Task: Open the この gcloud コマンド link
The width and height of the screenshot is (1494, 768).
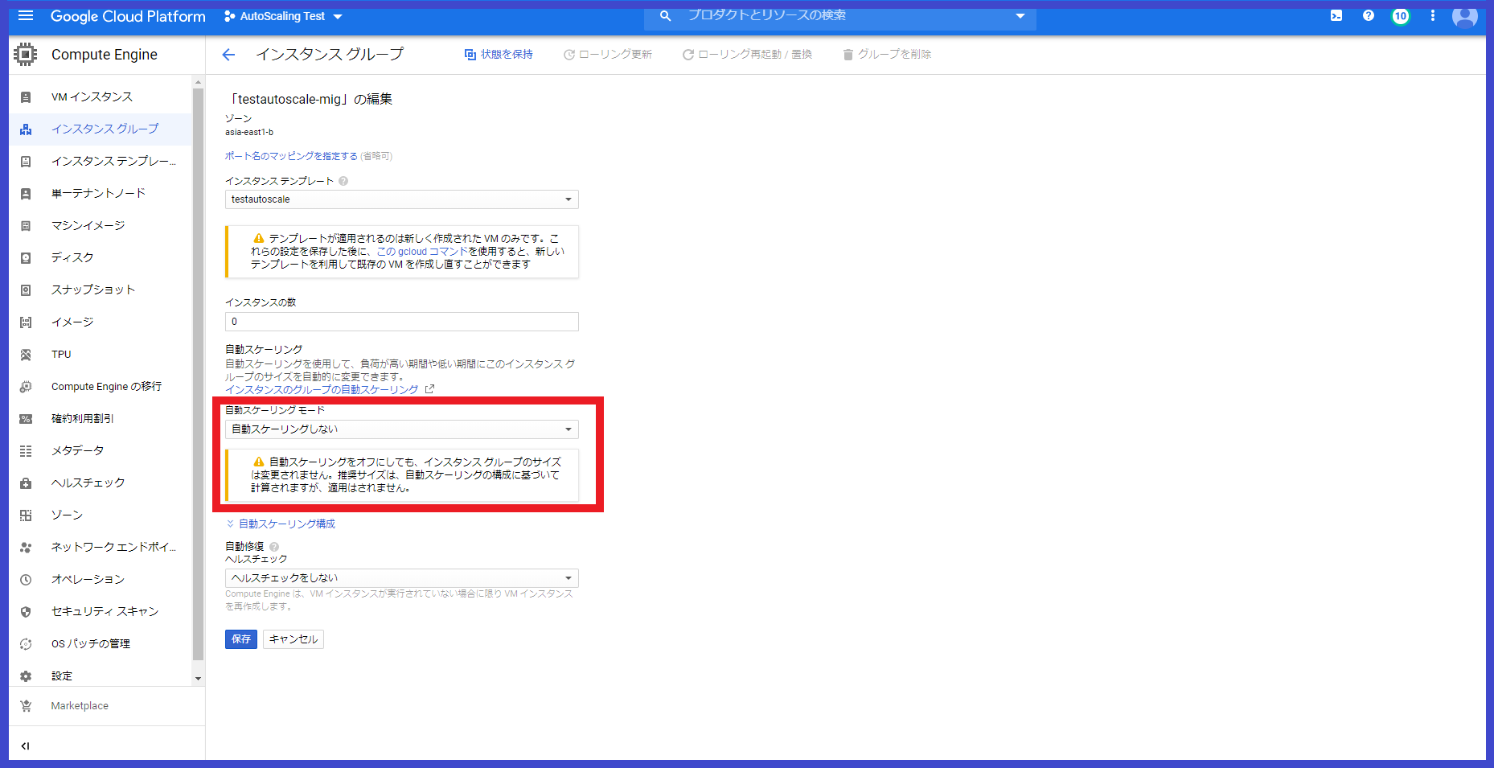Action: pyautogui.click(x=422, y=252)
